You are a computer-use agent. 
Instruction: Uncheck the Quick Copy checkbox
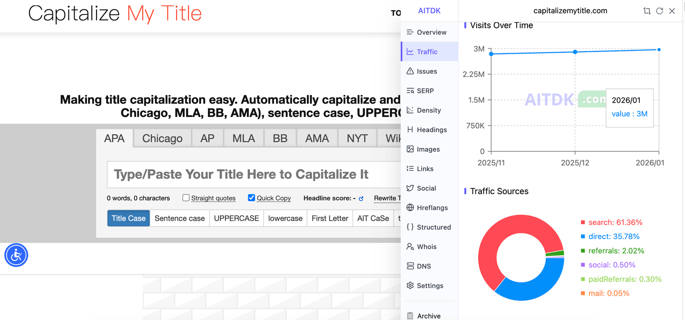[252, 198]
